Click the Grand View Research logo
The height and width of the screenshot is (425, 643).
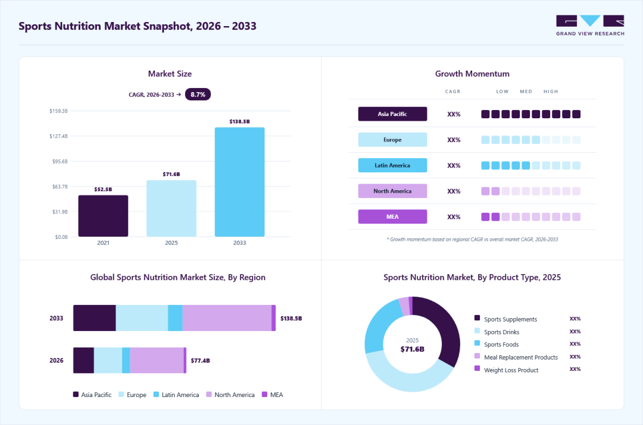[x=590, y=26]
